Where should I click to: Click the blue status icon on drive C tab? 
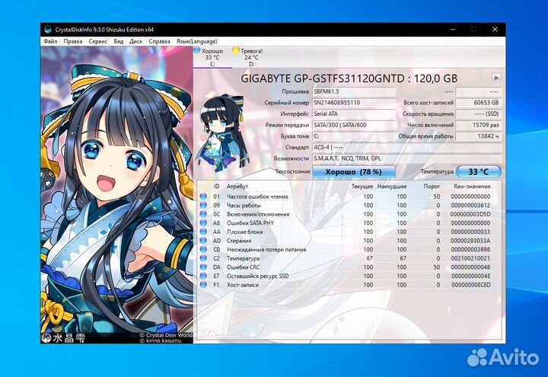(197, 50)
